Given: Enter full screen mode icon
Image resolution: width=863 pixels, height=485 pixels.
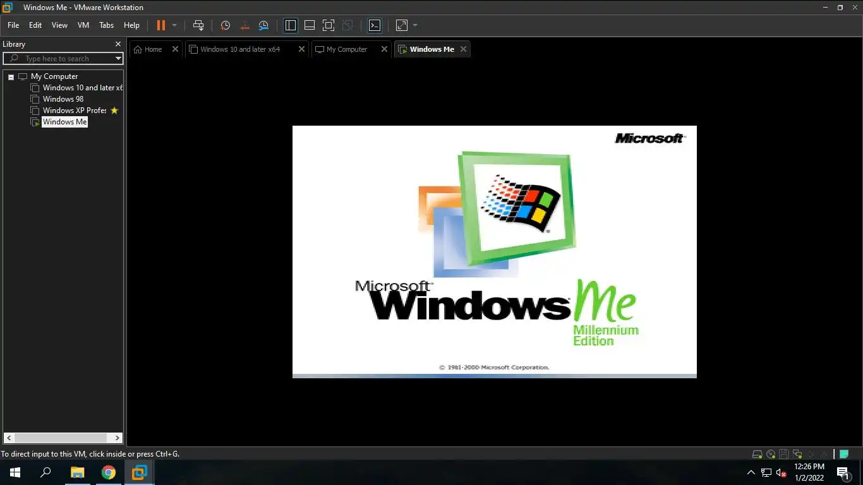Looking at the screenshot, I should click(329, 25).
